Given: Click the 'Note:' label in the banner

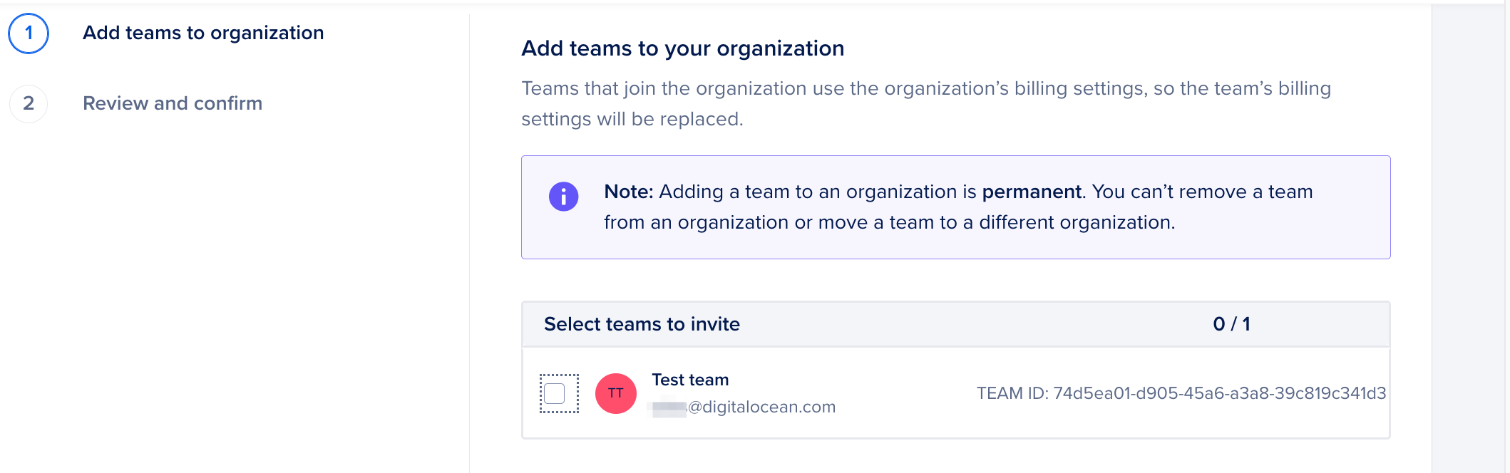Looking at the screenshot, I should (628, 192).
